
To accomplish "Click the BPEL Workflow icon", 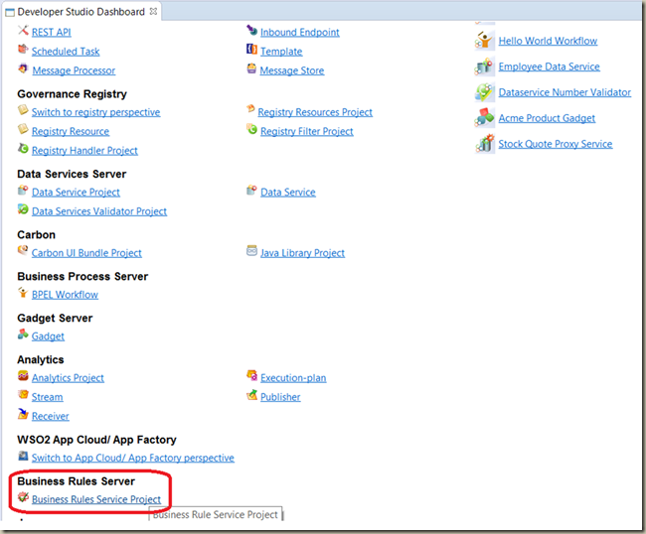I will (23, 293).
